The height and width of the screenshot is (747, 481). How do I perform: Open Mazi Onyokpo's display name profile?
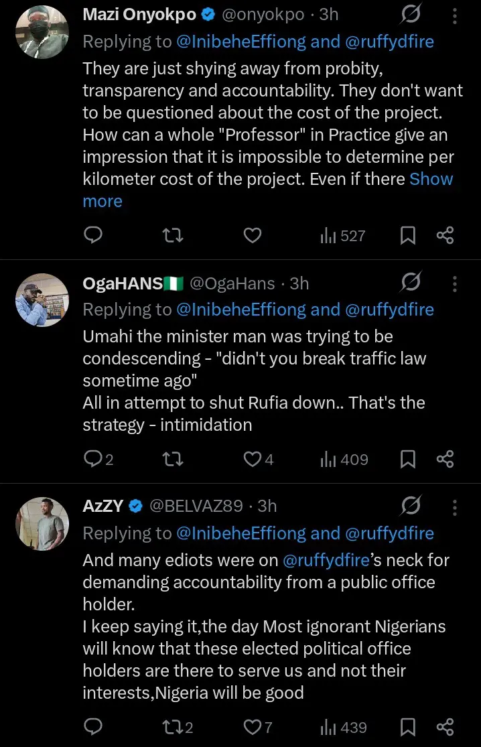click(x=138, y=15)
